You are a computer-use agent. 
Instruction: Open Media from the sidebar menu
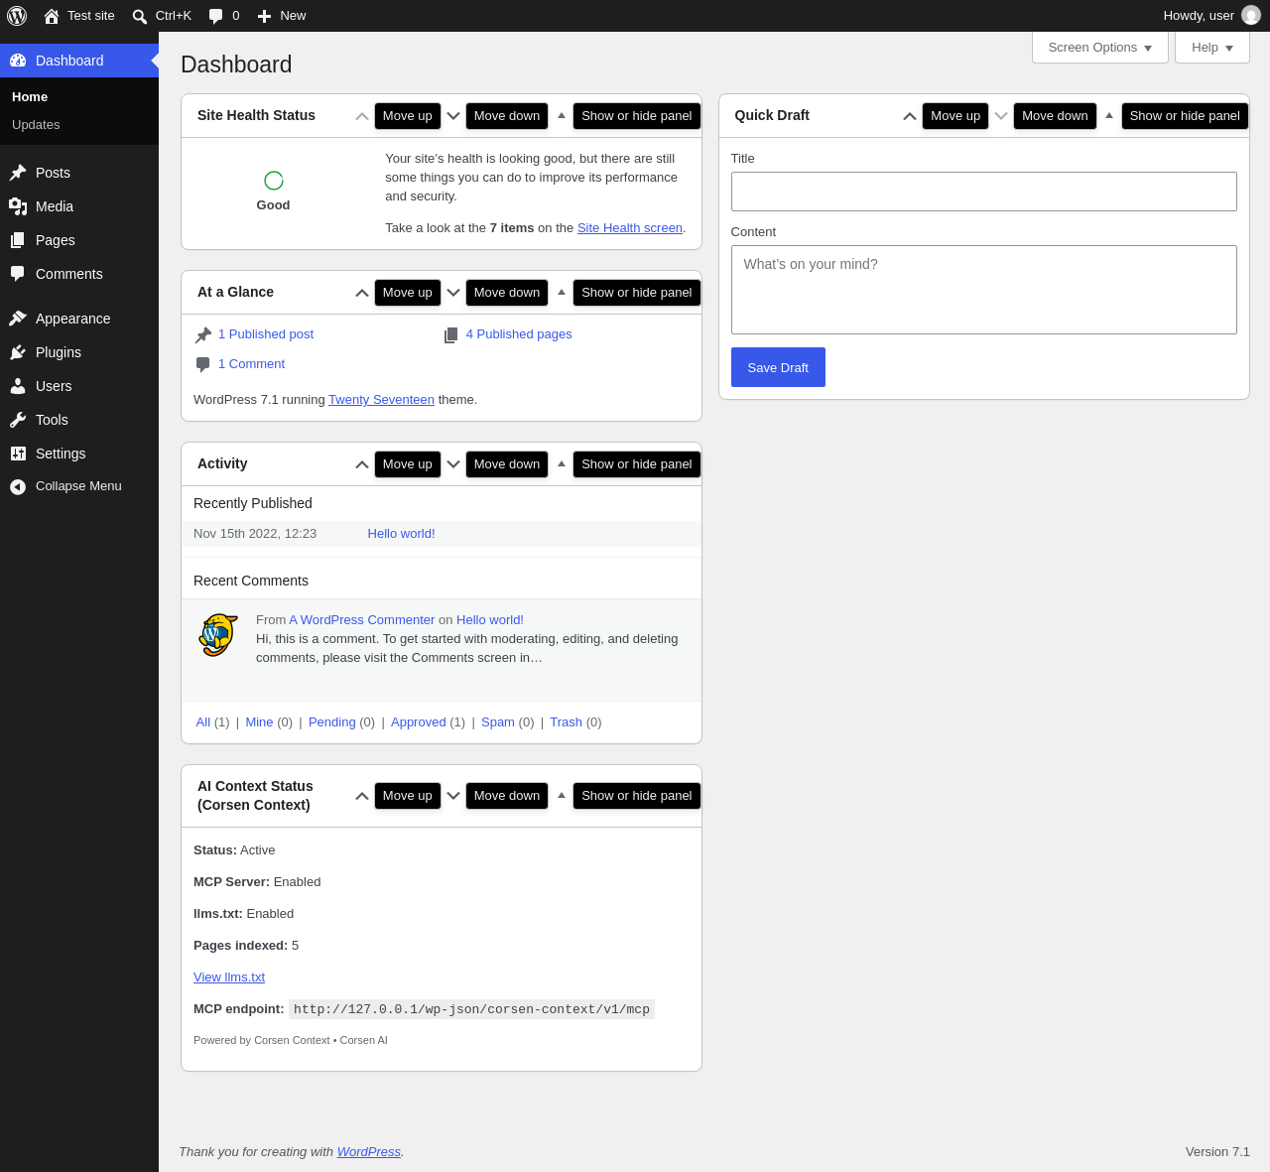tap(79, 206)
